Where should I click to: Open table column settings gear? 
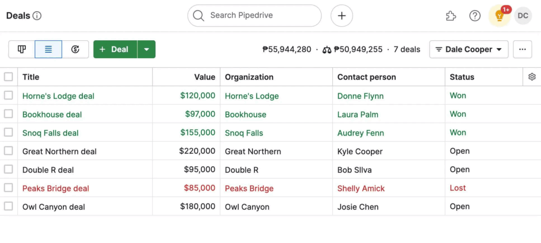531,77
